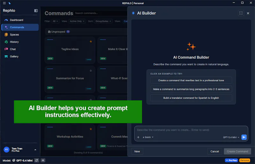The width and height of the screenshot is (255, 164).
Task: Click the Create Command button
Action: click(237, 152)
